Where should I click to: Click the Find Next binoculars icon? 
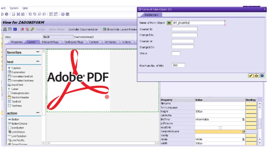coord(23,14)
